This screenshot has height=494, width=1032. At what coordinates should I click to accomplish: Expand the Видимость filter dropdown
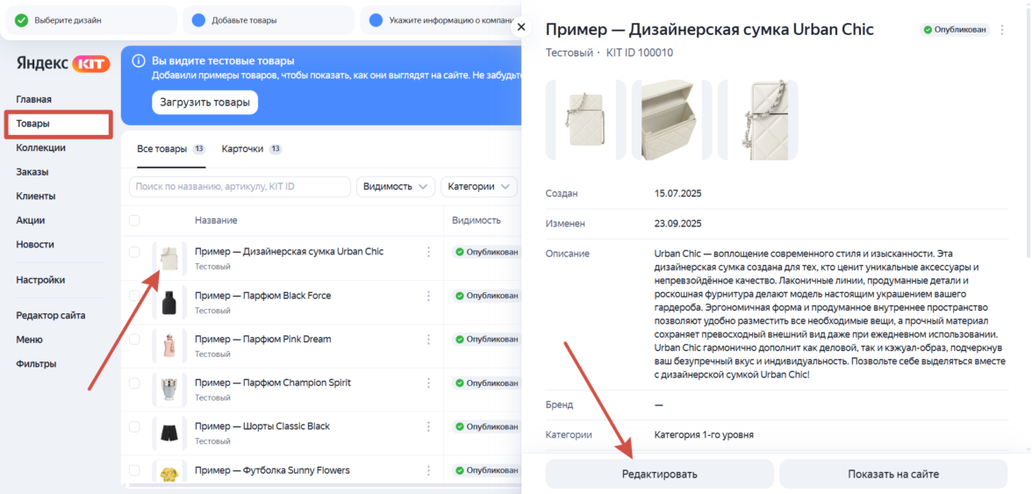[x=395, y=187]
